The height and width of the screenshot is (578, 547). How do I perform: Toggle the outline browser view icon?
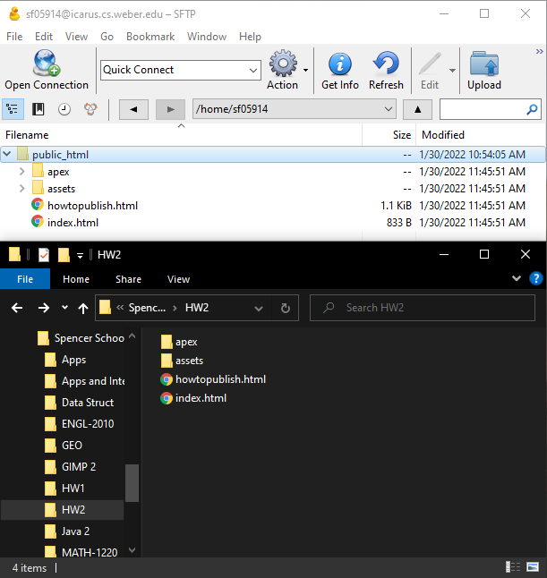13,109
